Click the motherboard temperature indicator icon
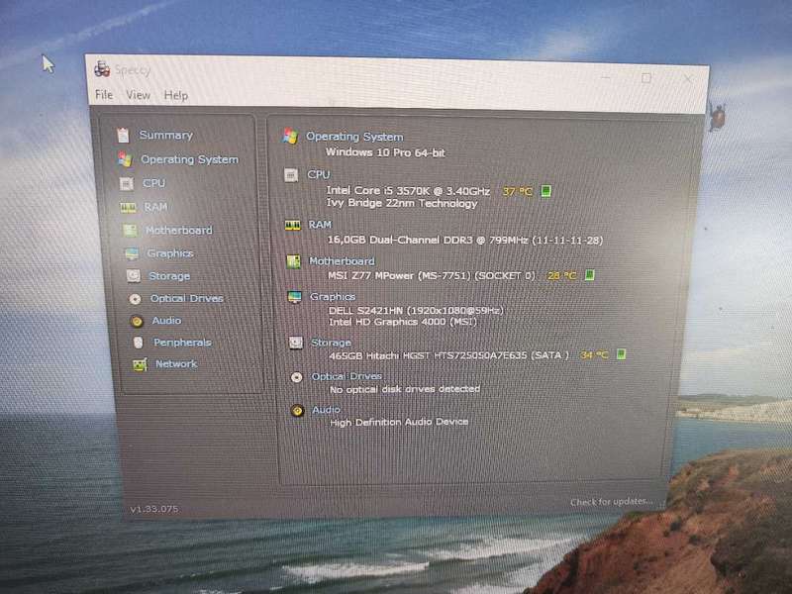This screenshot has height=594, width=792. (589, 275)
